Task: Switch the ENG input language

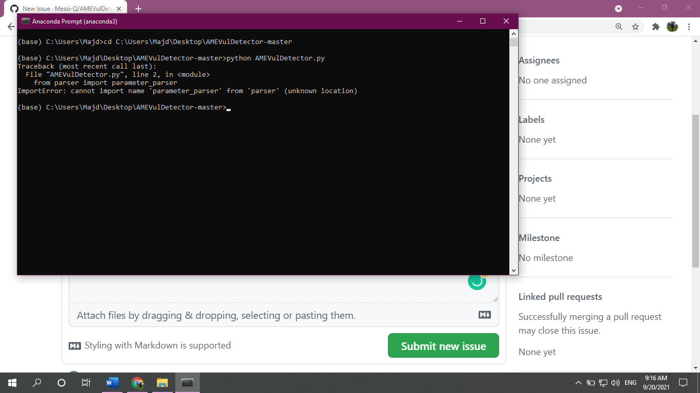Action: [630, 383]
